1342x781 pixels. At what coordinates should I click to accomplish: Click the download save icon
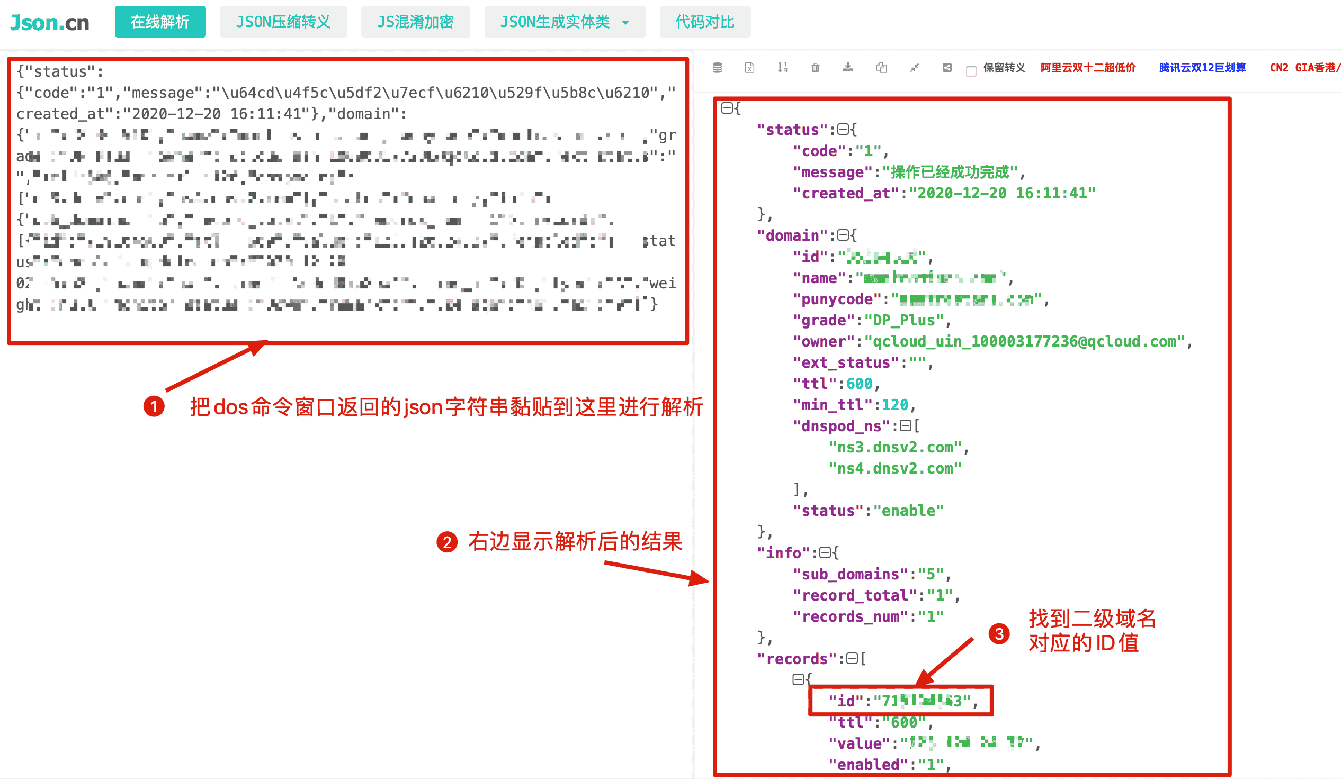point(848,68)
